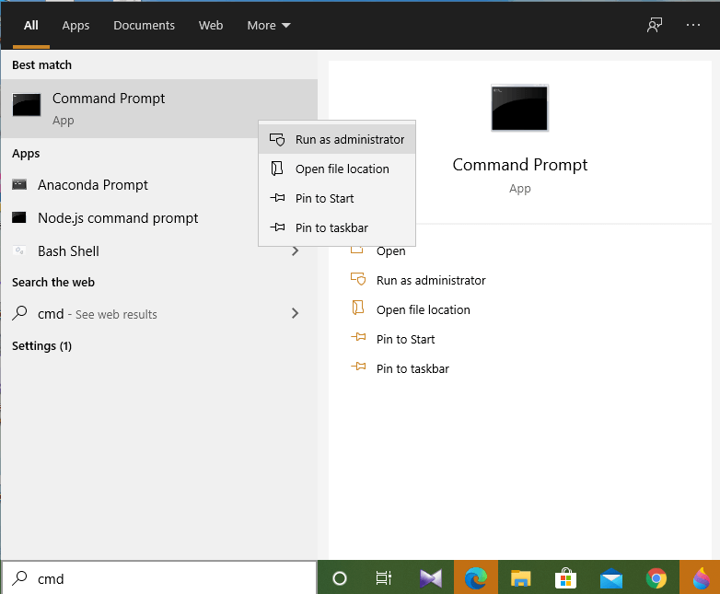Click the magnifier icon beside cmd web result
Screen dimensions: 720x594
pos(19,313)
